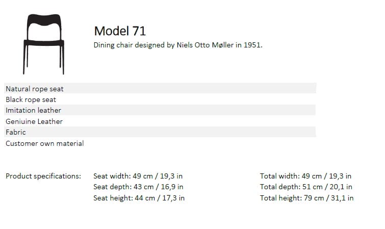Click the number 71 in the title
385x229 pixels.
click(139, 31)
